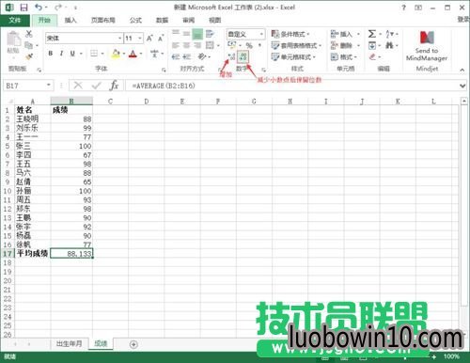The width and height of the screenshot is (470, 363).
Task: Click the Insert Function fx icon
Action: click(x=114, y=86)
